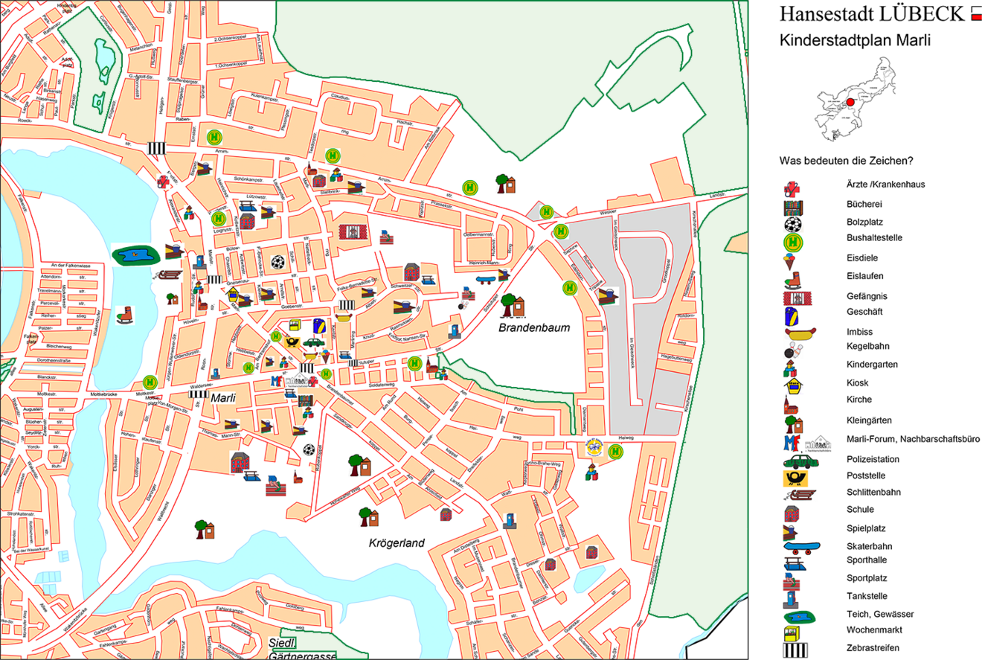Click the Brandenbaum district label

(x=534, y=327)
